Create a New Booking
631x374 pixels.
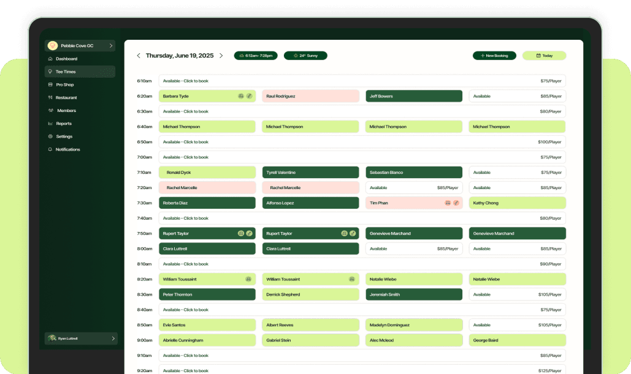point(494,55)
